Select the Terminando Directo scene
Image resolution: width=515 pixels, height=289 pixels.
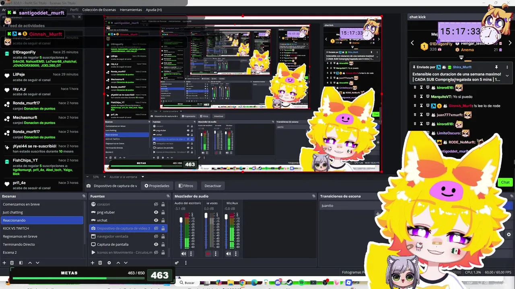point(42,244)
